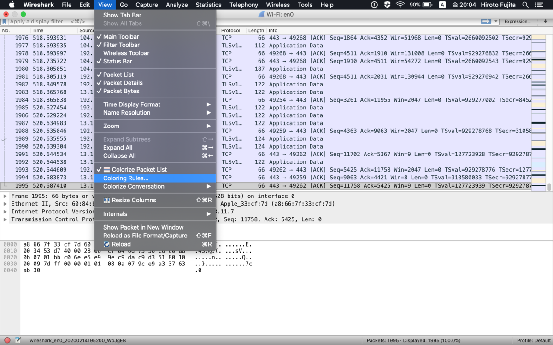Open the Edit menu
The image size is (553, 345).
click(85, 5)
